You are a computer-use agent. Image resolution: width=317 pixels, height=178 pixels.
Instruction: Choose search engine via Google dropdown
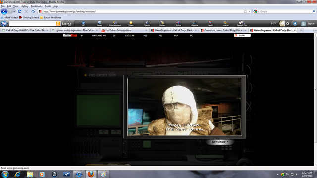(x=256, y=11)
